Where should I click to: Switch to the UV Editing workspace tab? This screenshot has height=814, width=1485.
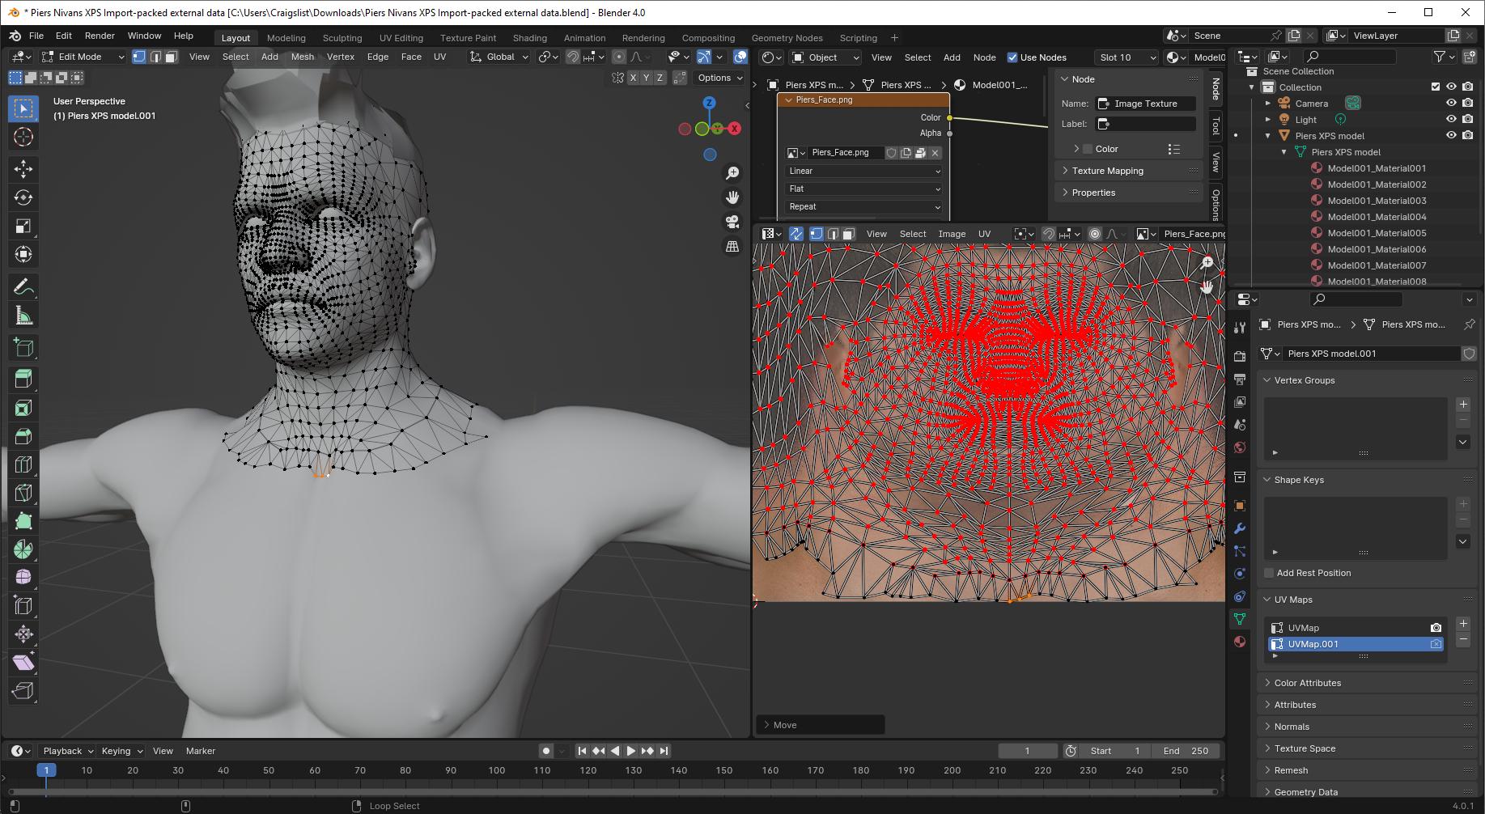(x=401, y=38)
